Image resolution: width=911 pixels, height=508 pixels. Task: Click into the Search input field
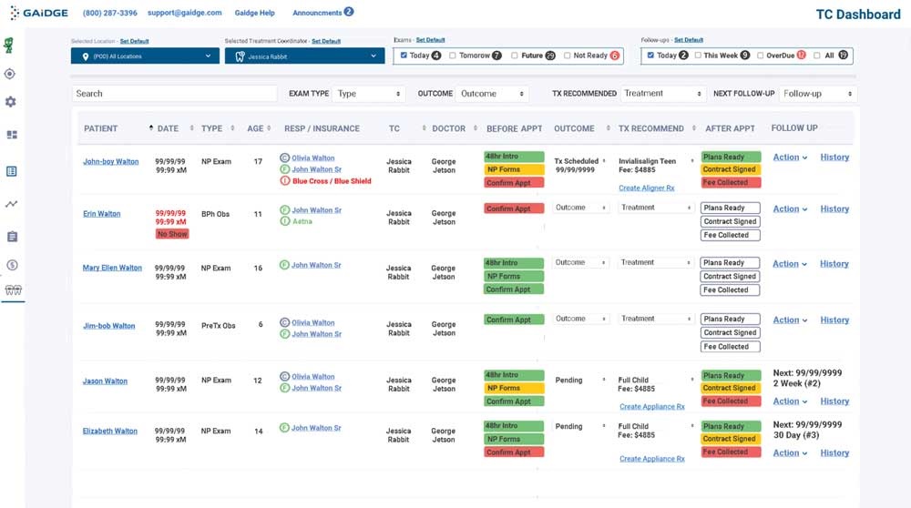tap(174, 94)
